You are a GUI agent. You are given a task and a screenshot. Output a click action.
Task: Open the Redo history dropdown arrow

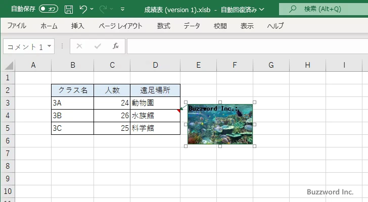point(112,9)
